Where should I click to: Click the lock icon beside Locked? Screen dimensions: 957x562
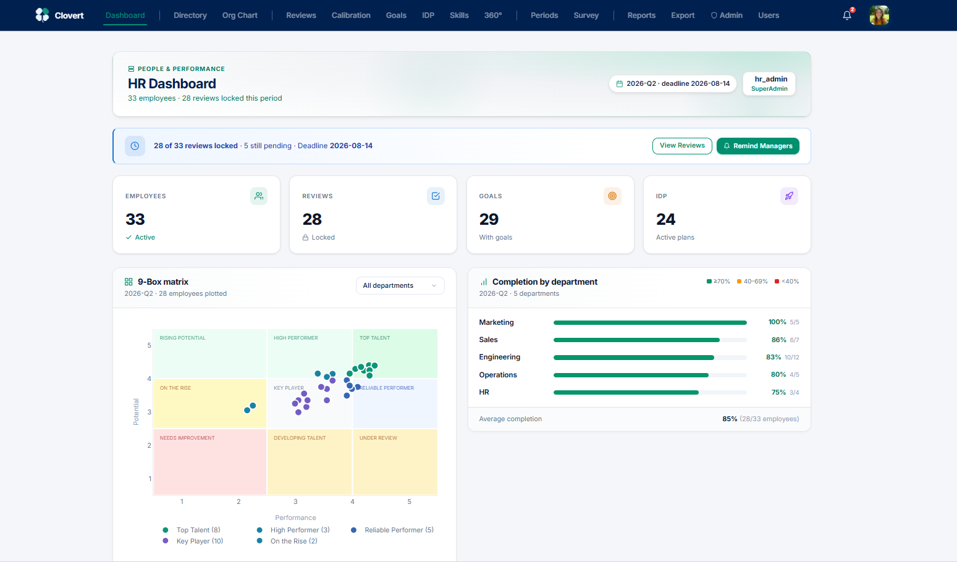point(305,237)
